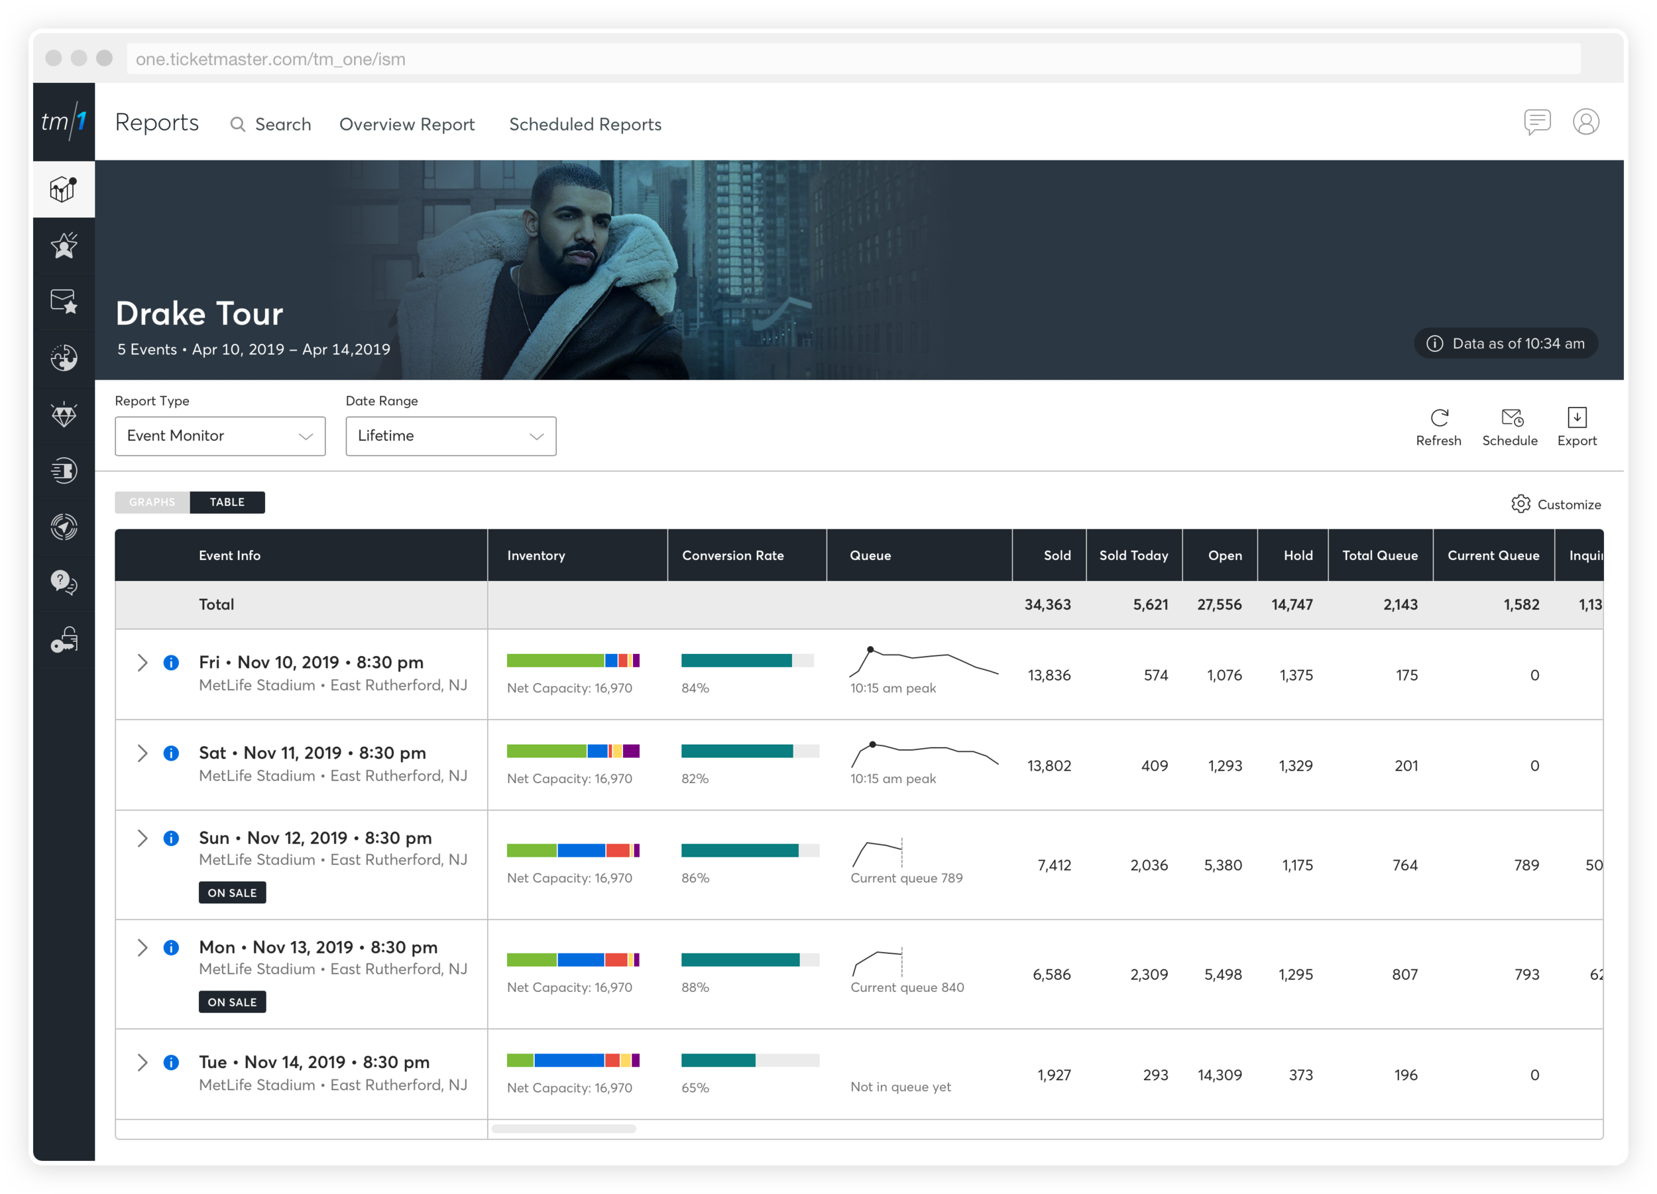Switch to the TABLE view
Image resolution: width=1657 pixels, height=1194 pixels.
227,502
